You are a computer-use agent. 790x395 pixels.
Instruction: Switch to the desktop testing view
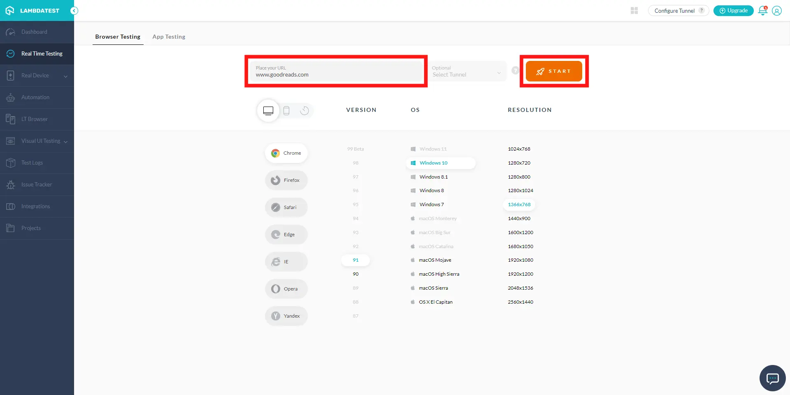(268, 110)
